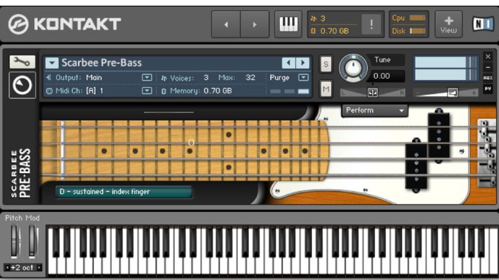The width and height of the screenshot is (499, 280).
Task: Load previous preset with Scarbee Pre-Bass left arrow
Action: pos(288,63)
